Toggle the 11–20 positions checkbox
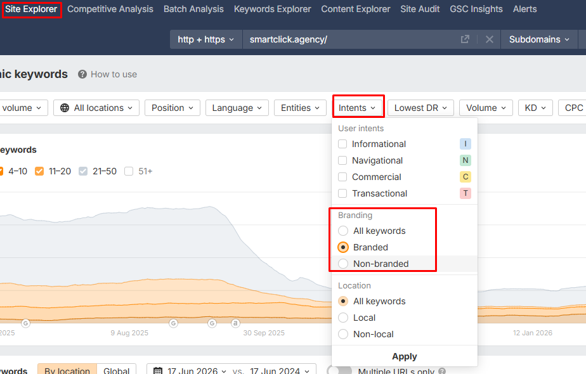 tap(39, 171)
